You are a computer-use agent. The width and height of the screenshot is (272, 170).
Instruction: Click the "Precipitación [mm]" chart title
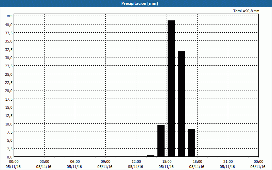(x=140, y=3)
